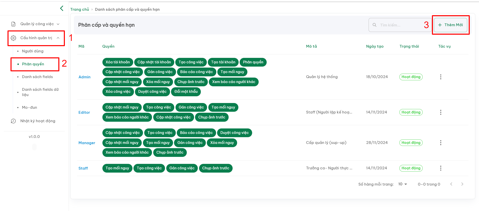Go to the next page arrow

462,184
